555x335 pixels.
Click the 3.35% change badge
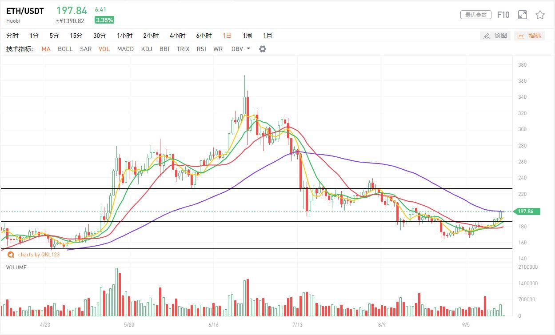tap(104, 20)
